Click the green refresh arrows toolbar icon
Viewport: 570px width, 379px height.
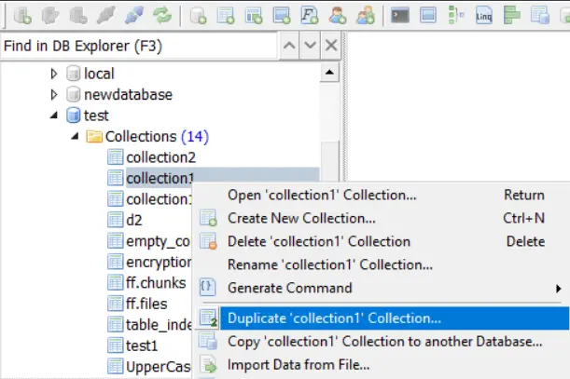[x=162, y=15]
